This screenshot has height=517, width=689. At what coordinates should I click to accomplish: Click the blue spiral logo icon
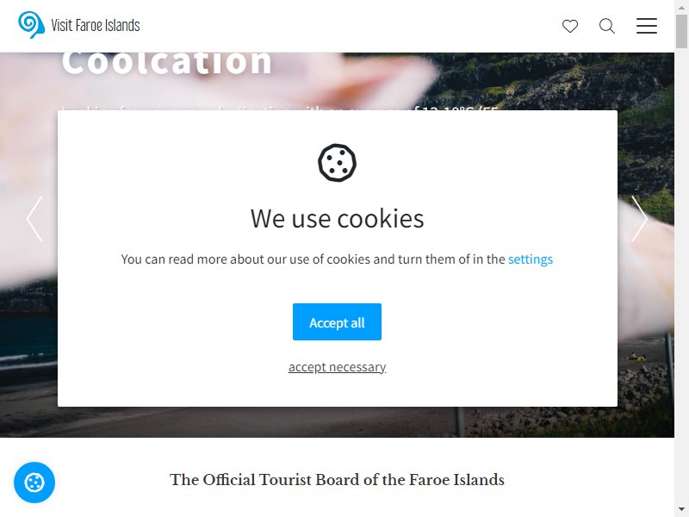coord(31,25)
